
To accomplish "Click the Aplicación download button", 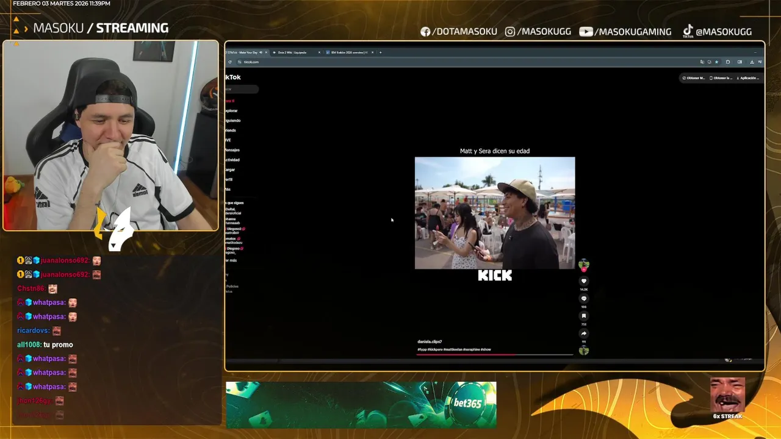I will click(x=747, y=78).
